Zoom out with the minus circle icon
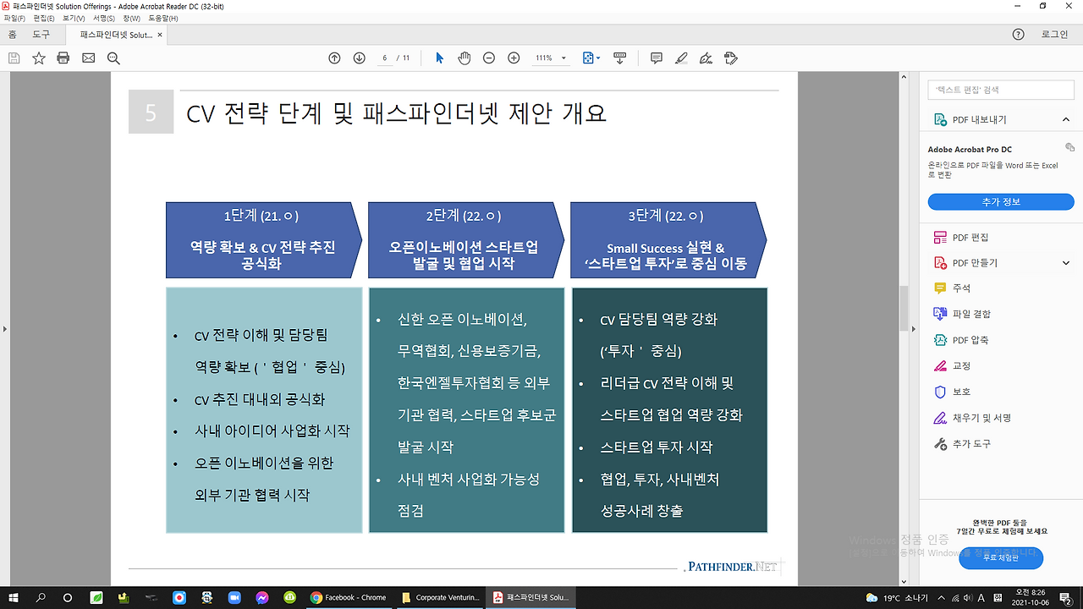The image size is (1083, 609). (x=488, y=58)
